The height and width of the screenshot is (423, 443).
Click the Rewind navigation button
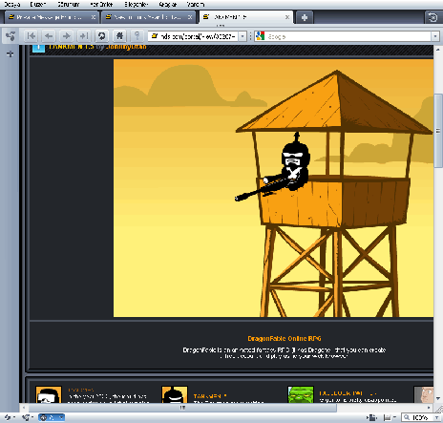pos(31,36)
